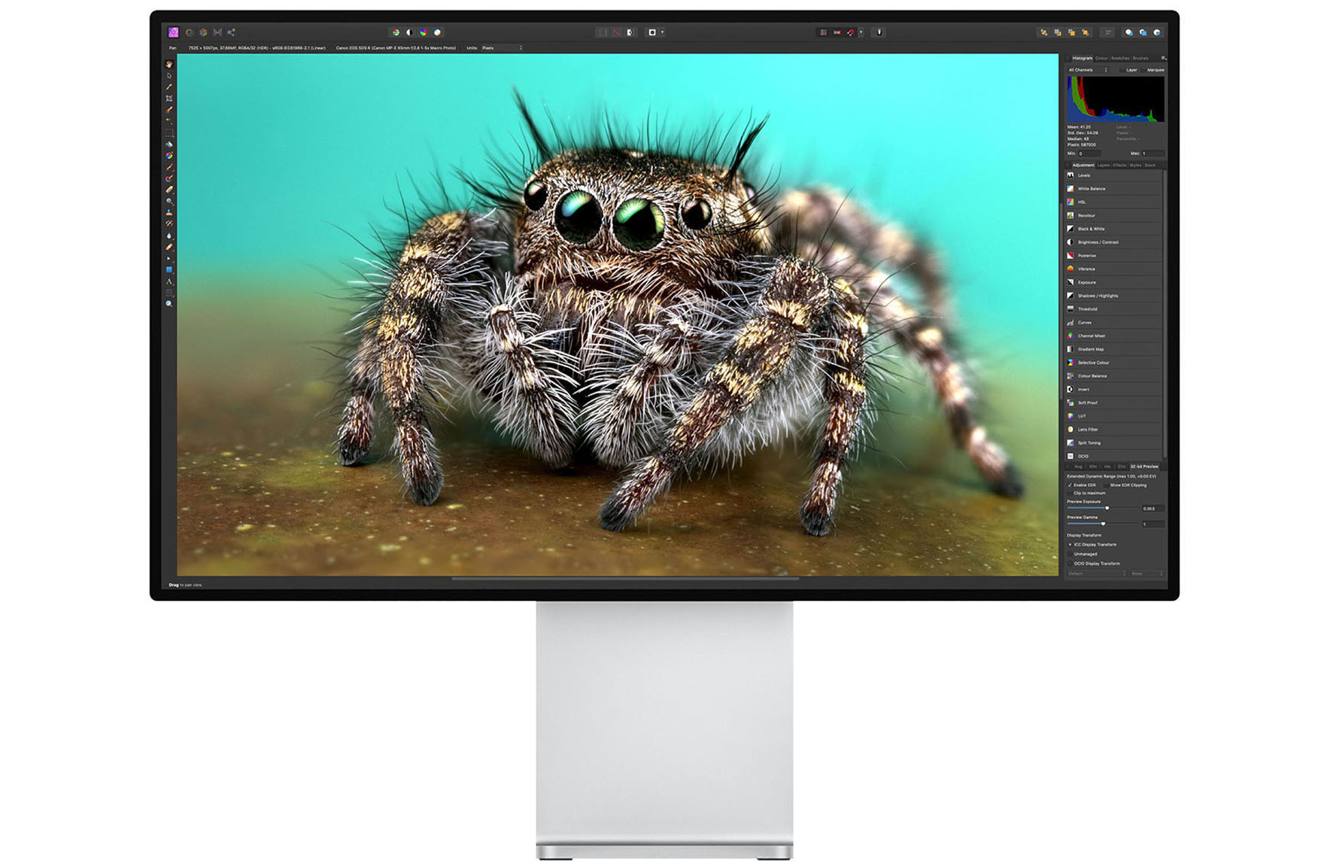Disable the Enable EDR checkbox
Screen dimensions: 1324x866
click(1070, 485)
